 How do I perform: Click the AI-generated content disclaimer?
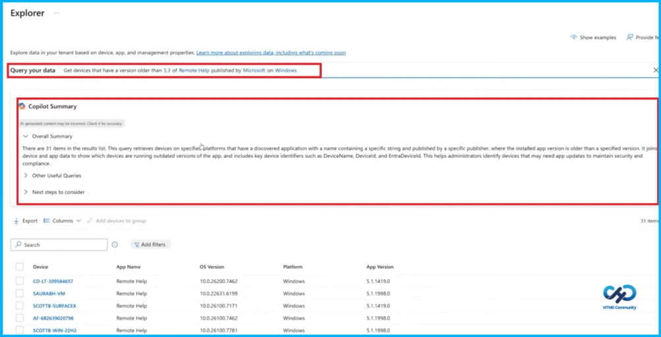[71, 124]
